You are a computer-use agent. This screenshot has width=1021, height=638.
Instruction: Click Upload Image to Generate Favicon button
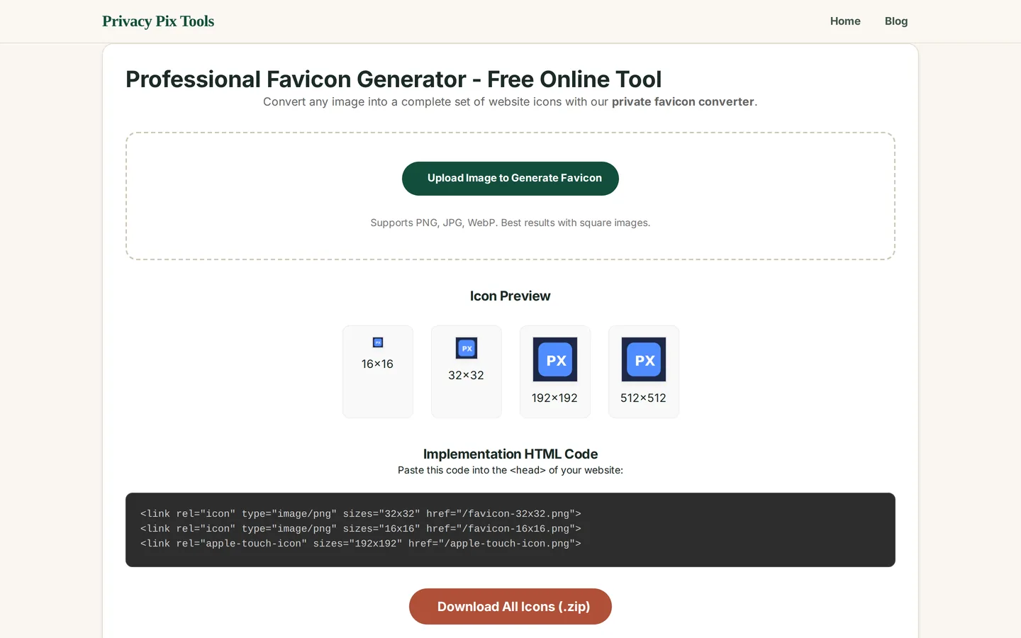pyautogui.click(x=510, y=179)
